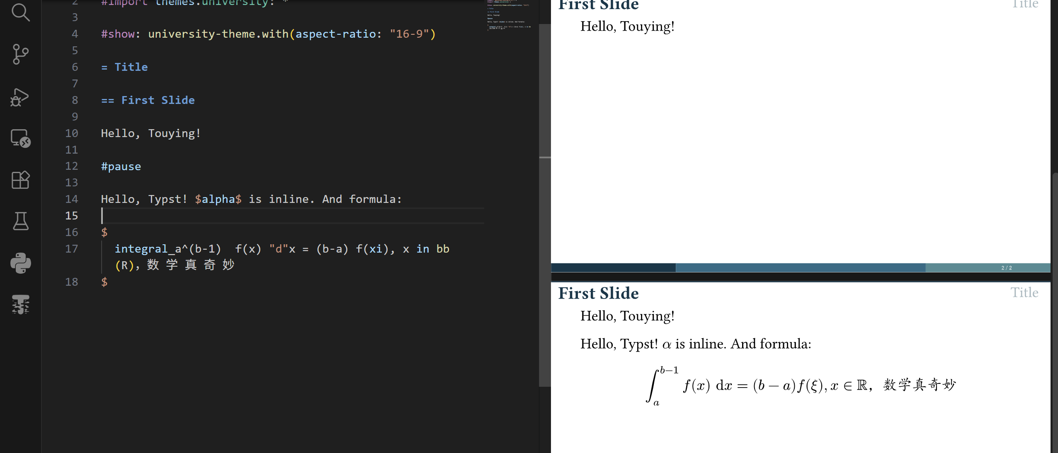Place cursor on empty line 15
The width and height of the screenshot is (1058, 453).
click(249, 216)
